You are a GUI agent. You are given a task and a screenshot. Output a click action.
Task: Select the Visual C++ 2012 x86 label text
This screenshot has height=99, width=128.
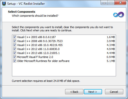coord(38,49)
